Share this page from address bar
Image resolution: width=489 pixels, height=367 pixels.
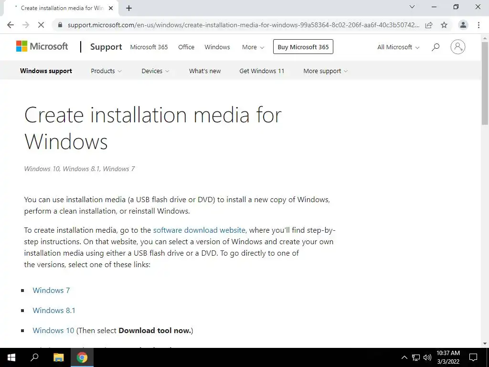click(x=429, y=25)
